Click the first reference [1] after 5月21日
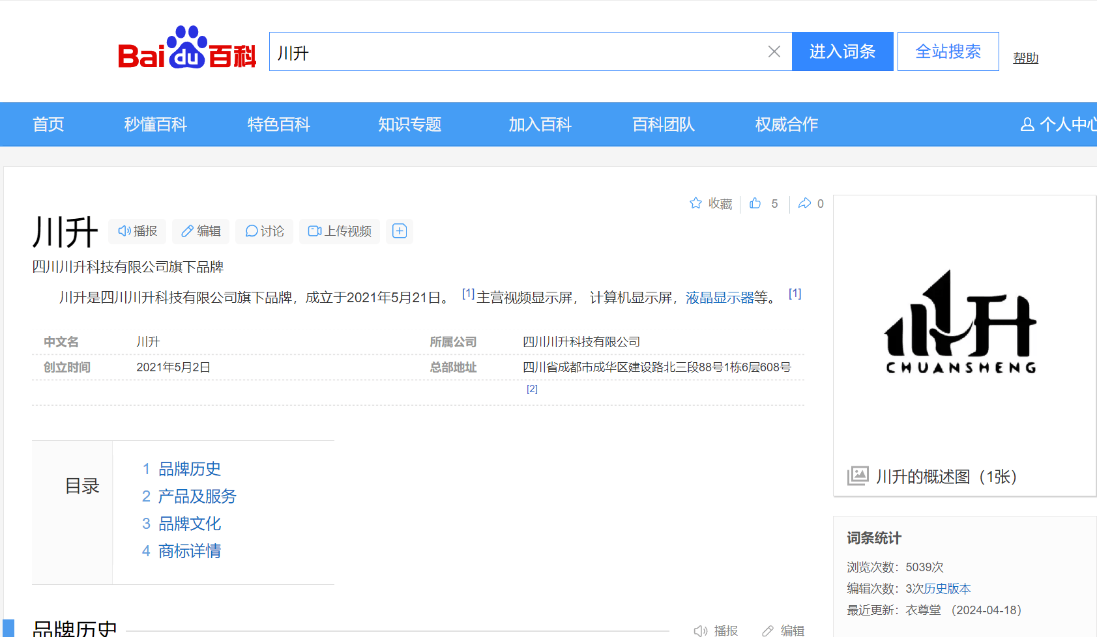The height and width of the screenshot is (637, 1097). [x=468, y=294]
